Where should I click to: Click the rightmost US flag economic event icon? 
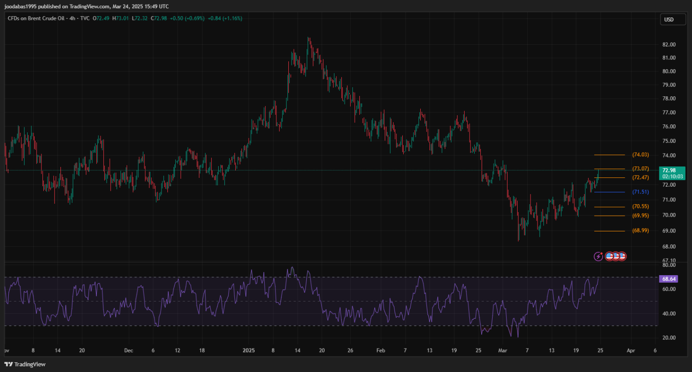pyautogui.click(x=622, y=256)
